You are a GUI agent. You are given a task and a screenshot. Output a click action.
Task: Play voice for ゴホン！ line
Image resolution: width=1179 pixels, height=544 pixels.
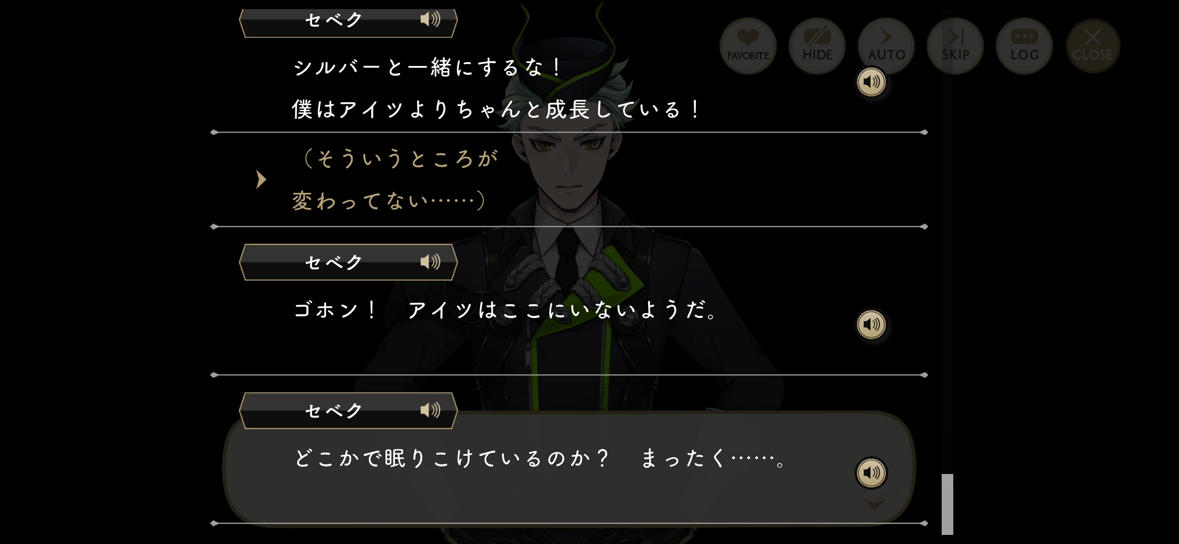click(871, 324)
